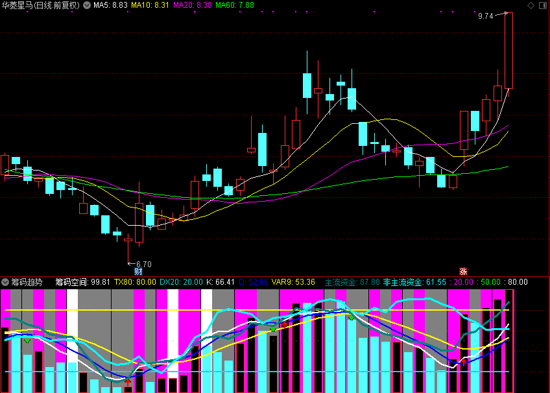Click the K: 66.41 value
The image size is (550, 393).
pyautogui.click(x=221, y=282)
